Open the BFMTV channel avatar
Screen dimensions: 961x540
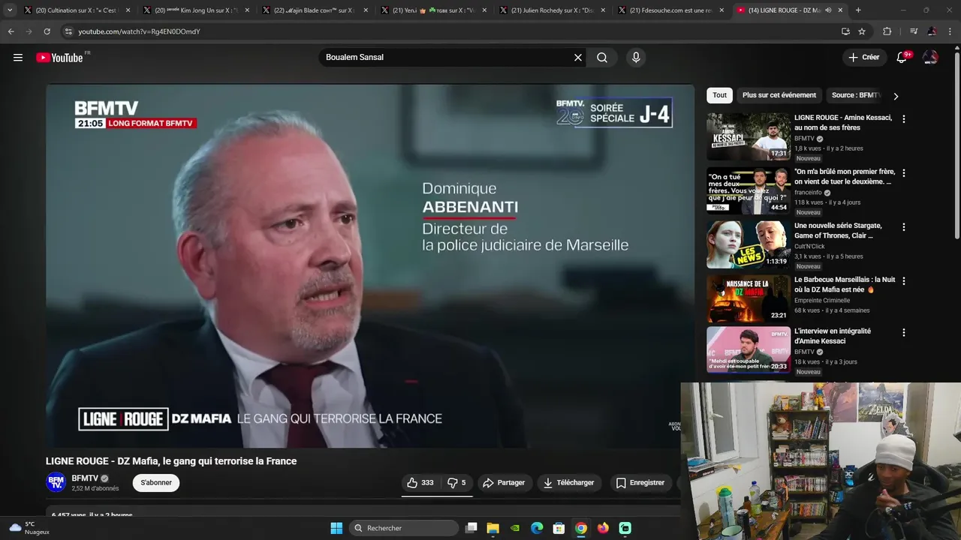pos(56,483)
